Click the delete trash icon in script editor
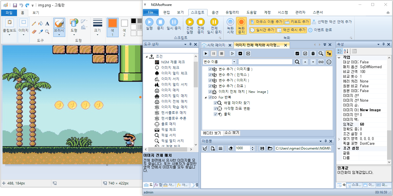393x196 pixels. (313, 53)
